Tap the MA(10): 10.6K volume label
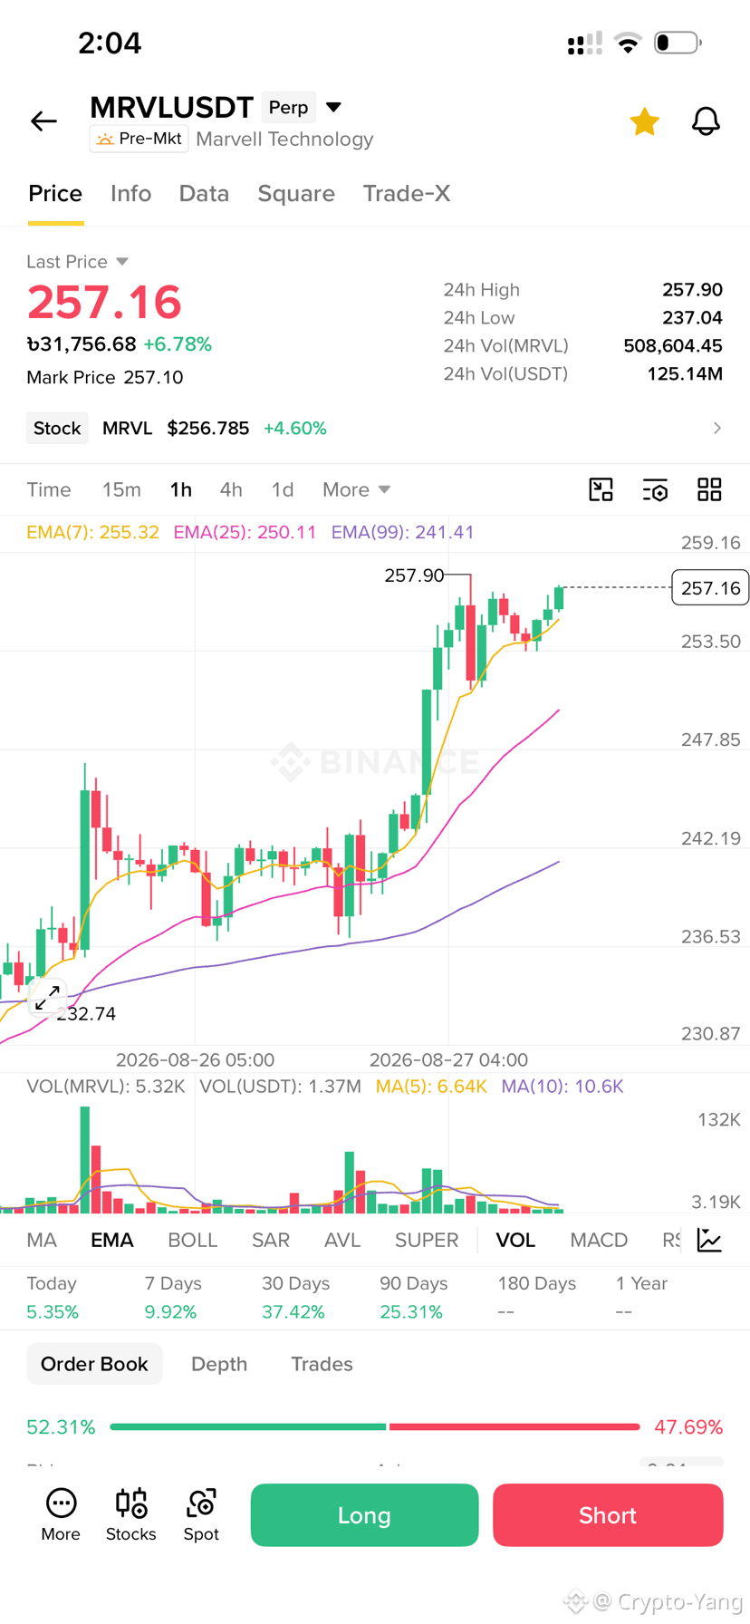750x1624 pixels. point(562,1086)
